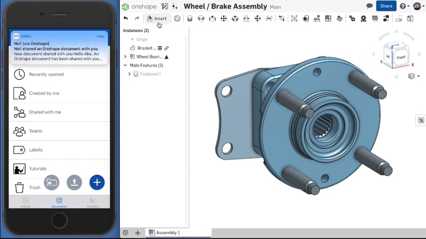This screenshot has width=426, height=239.
Task: Click the Named positions toolbar icon
Action: (x=398, y=19)
